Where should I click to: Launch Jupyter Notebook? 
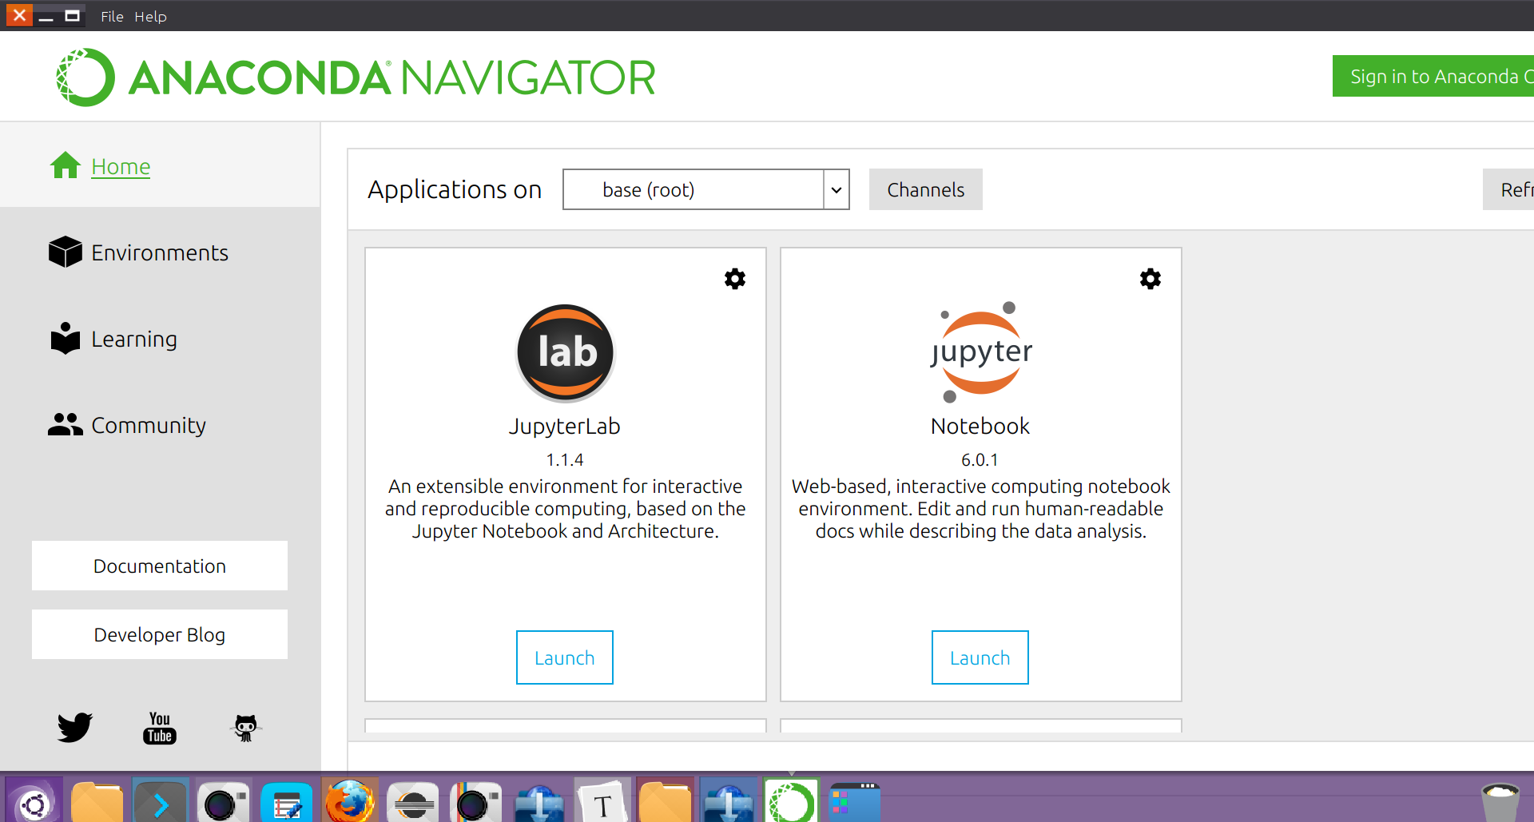point(980,657)
